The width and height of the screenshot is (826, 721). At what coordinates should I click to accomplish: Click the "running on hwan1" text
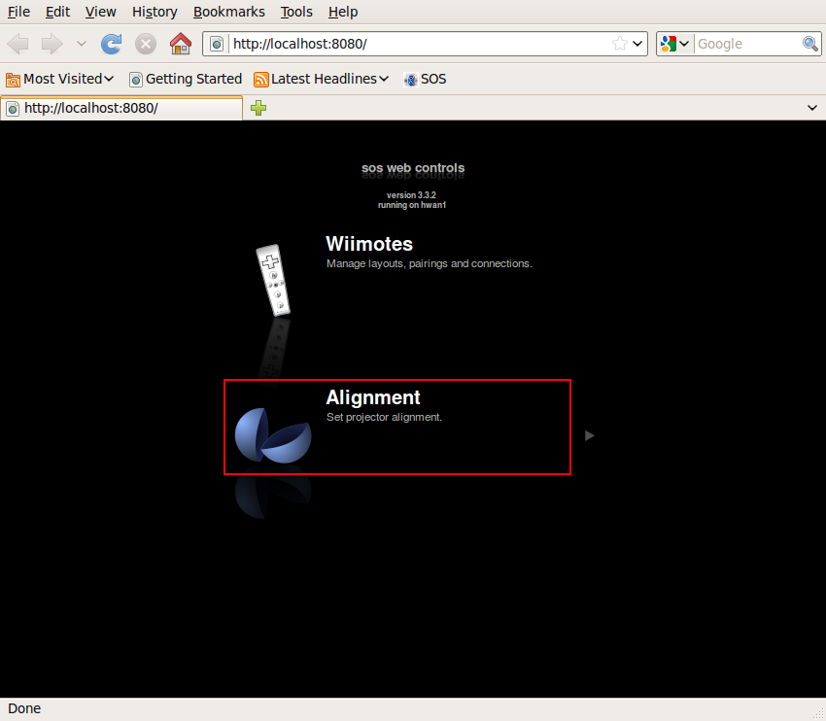412,205
